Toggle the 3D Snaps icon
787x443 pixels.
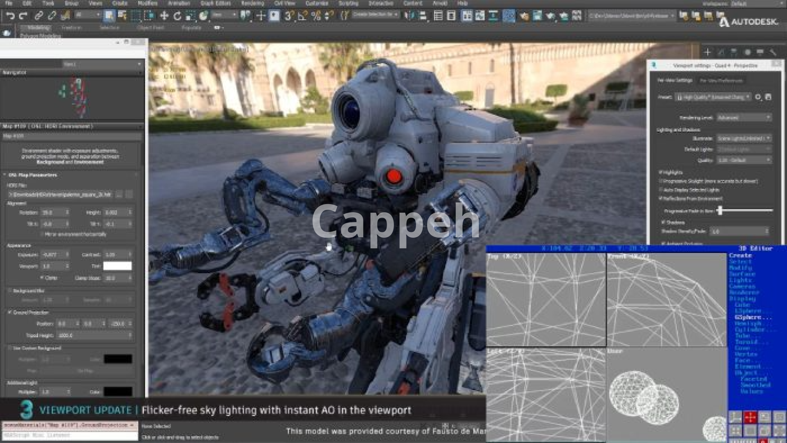(289, 16)
